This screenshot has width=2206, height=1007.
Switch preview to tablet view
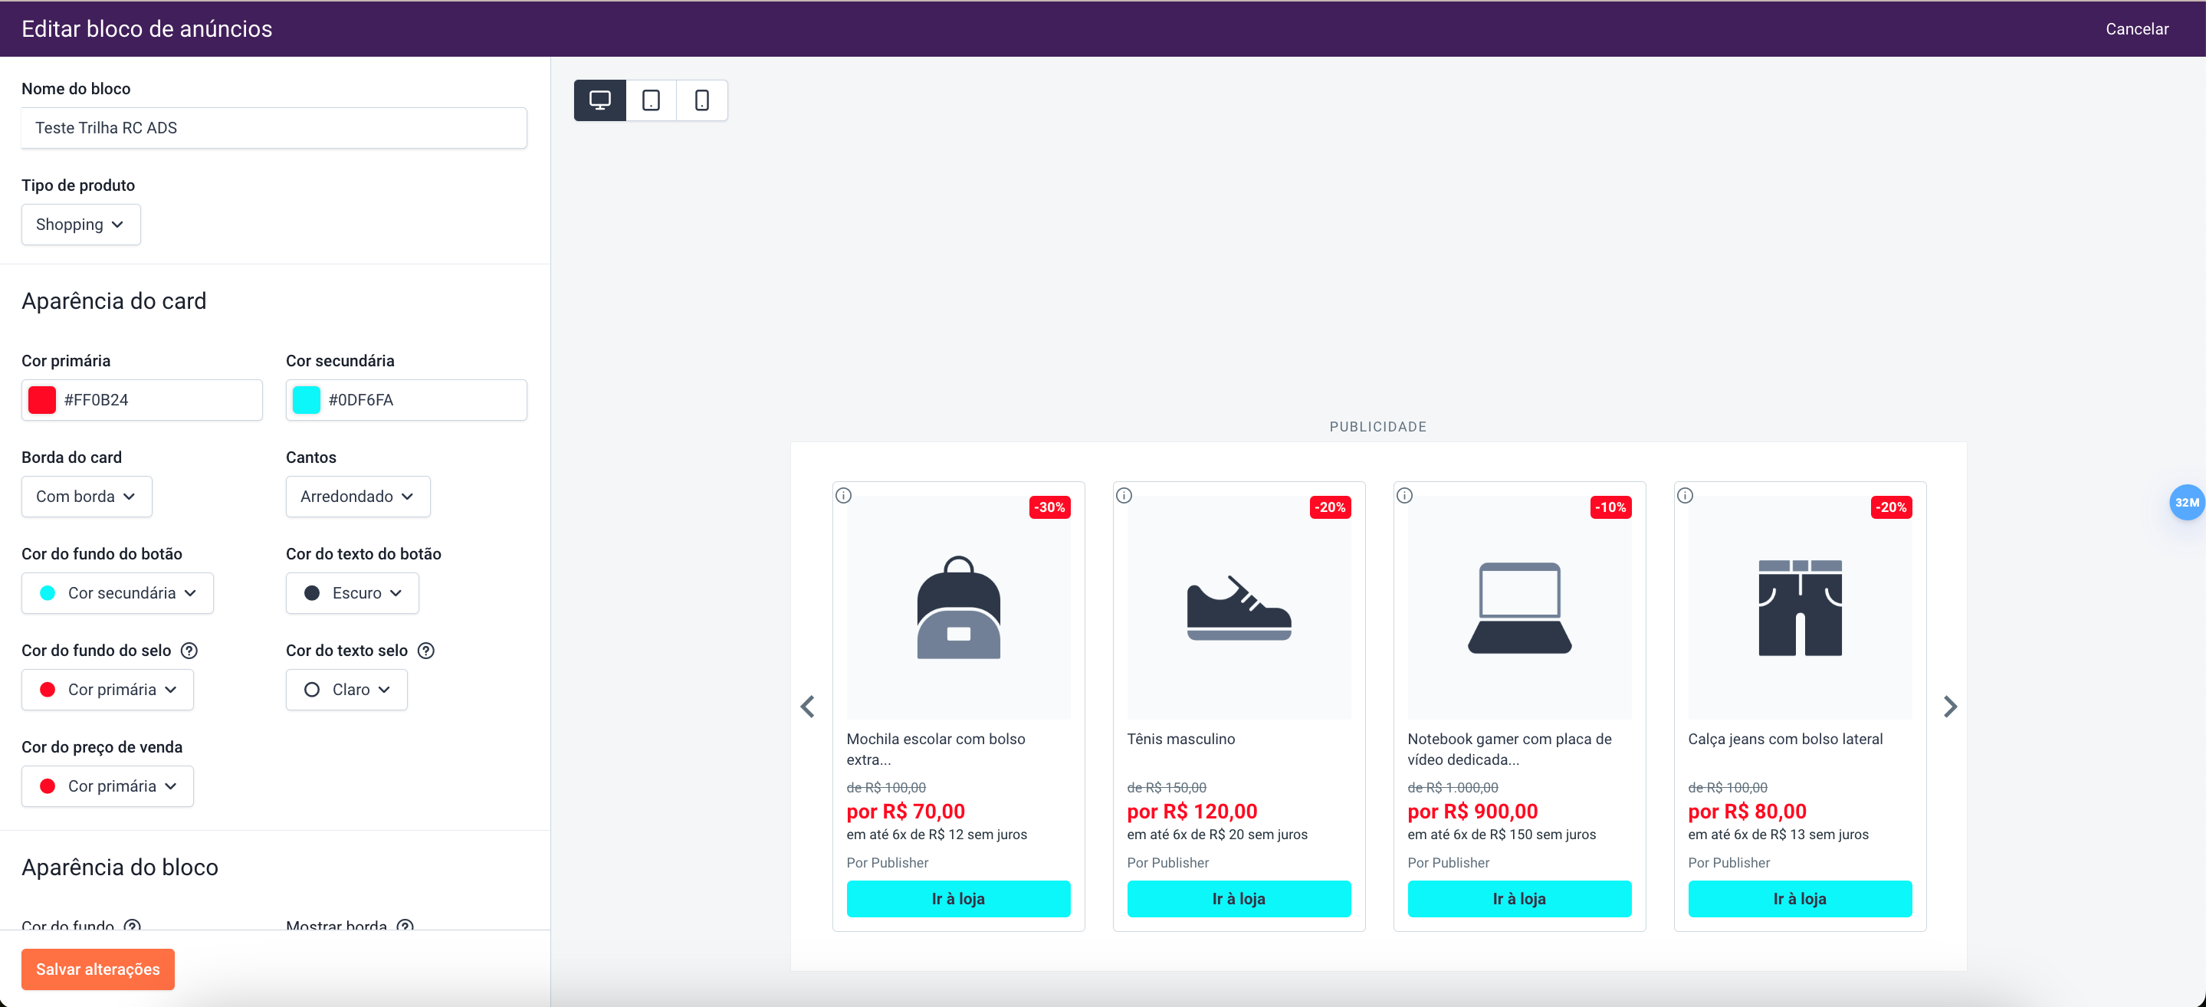tap(651, 100)
